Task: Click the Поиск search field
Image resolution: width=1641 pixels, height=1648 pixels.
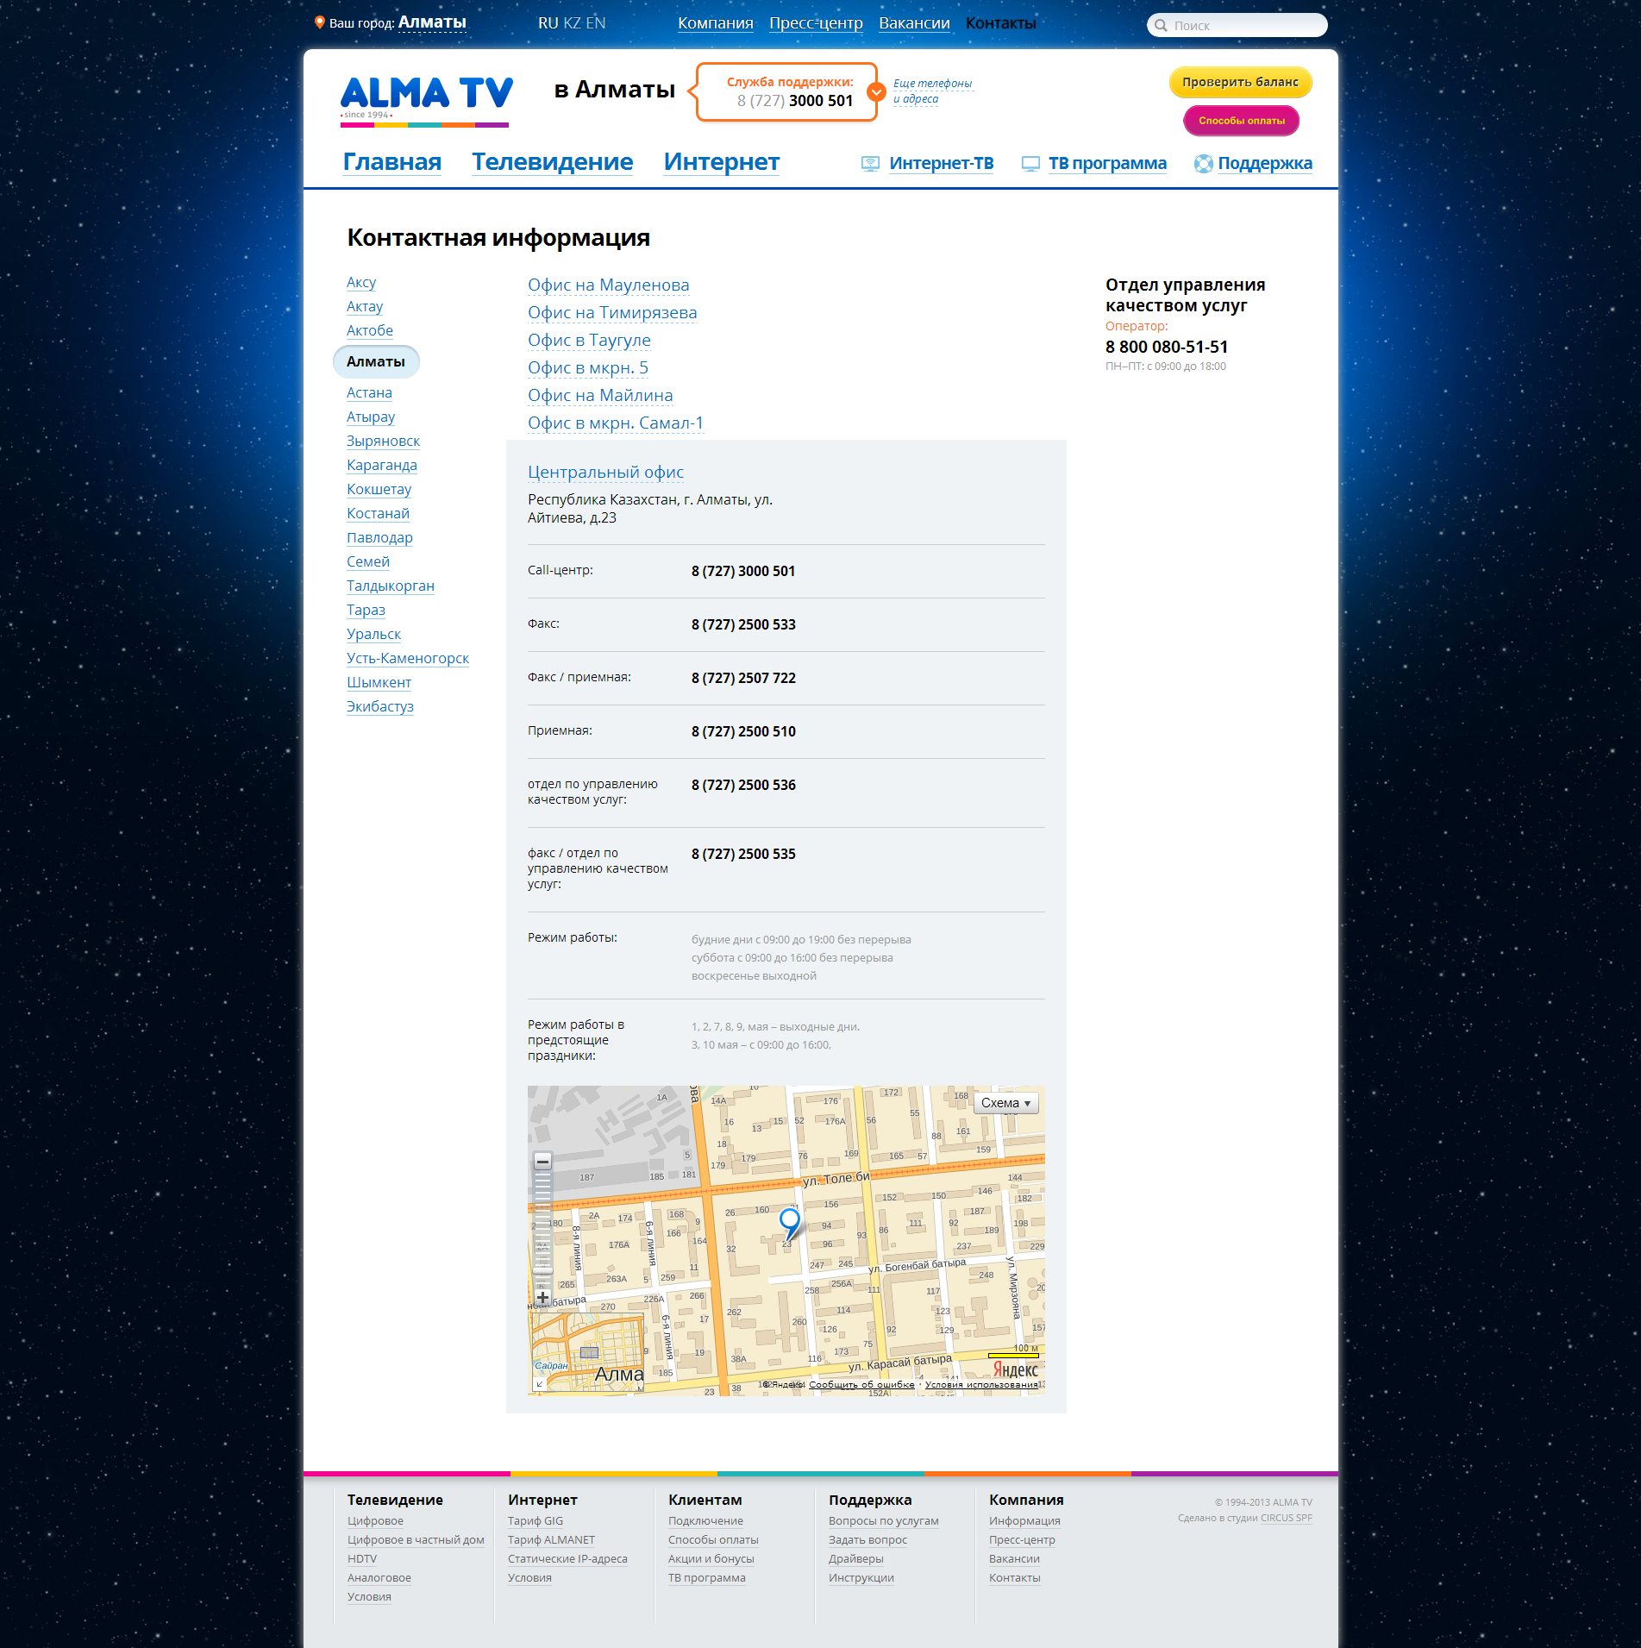Action: coord(1237,26)
